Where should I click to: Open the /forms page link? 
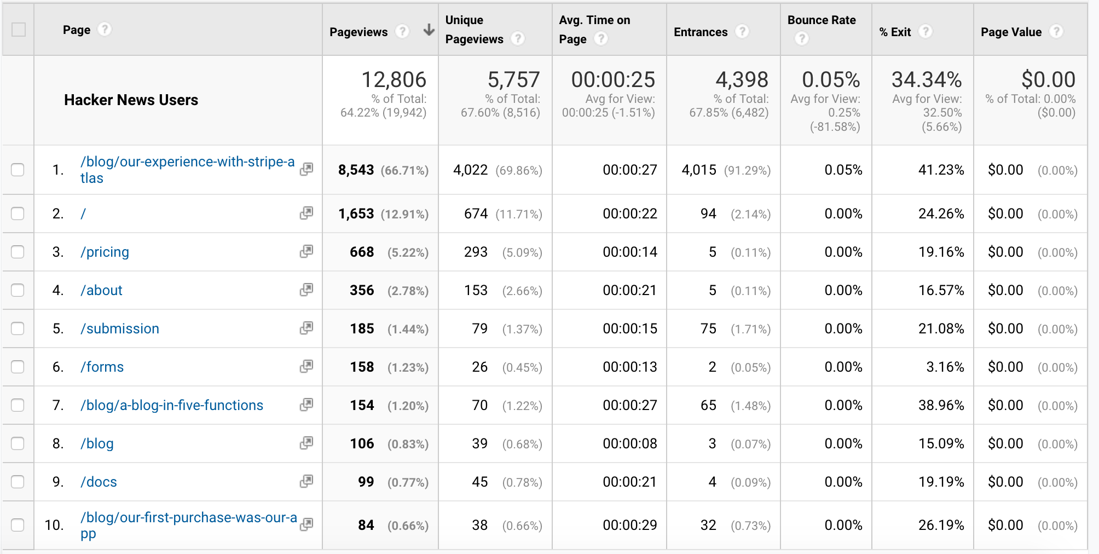(x=102, y=367)
